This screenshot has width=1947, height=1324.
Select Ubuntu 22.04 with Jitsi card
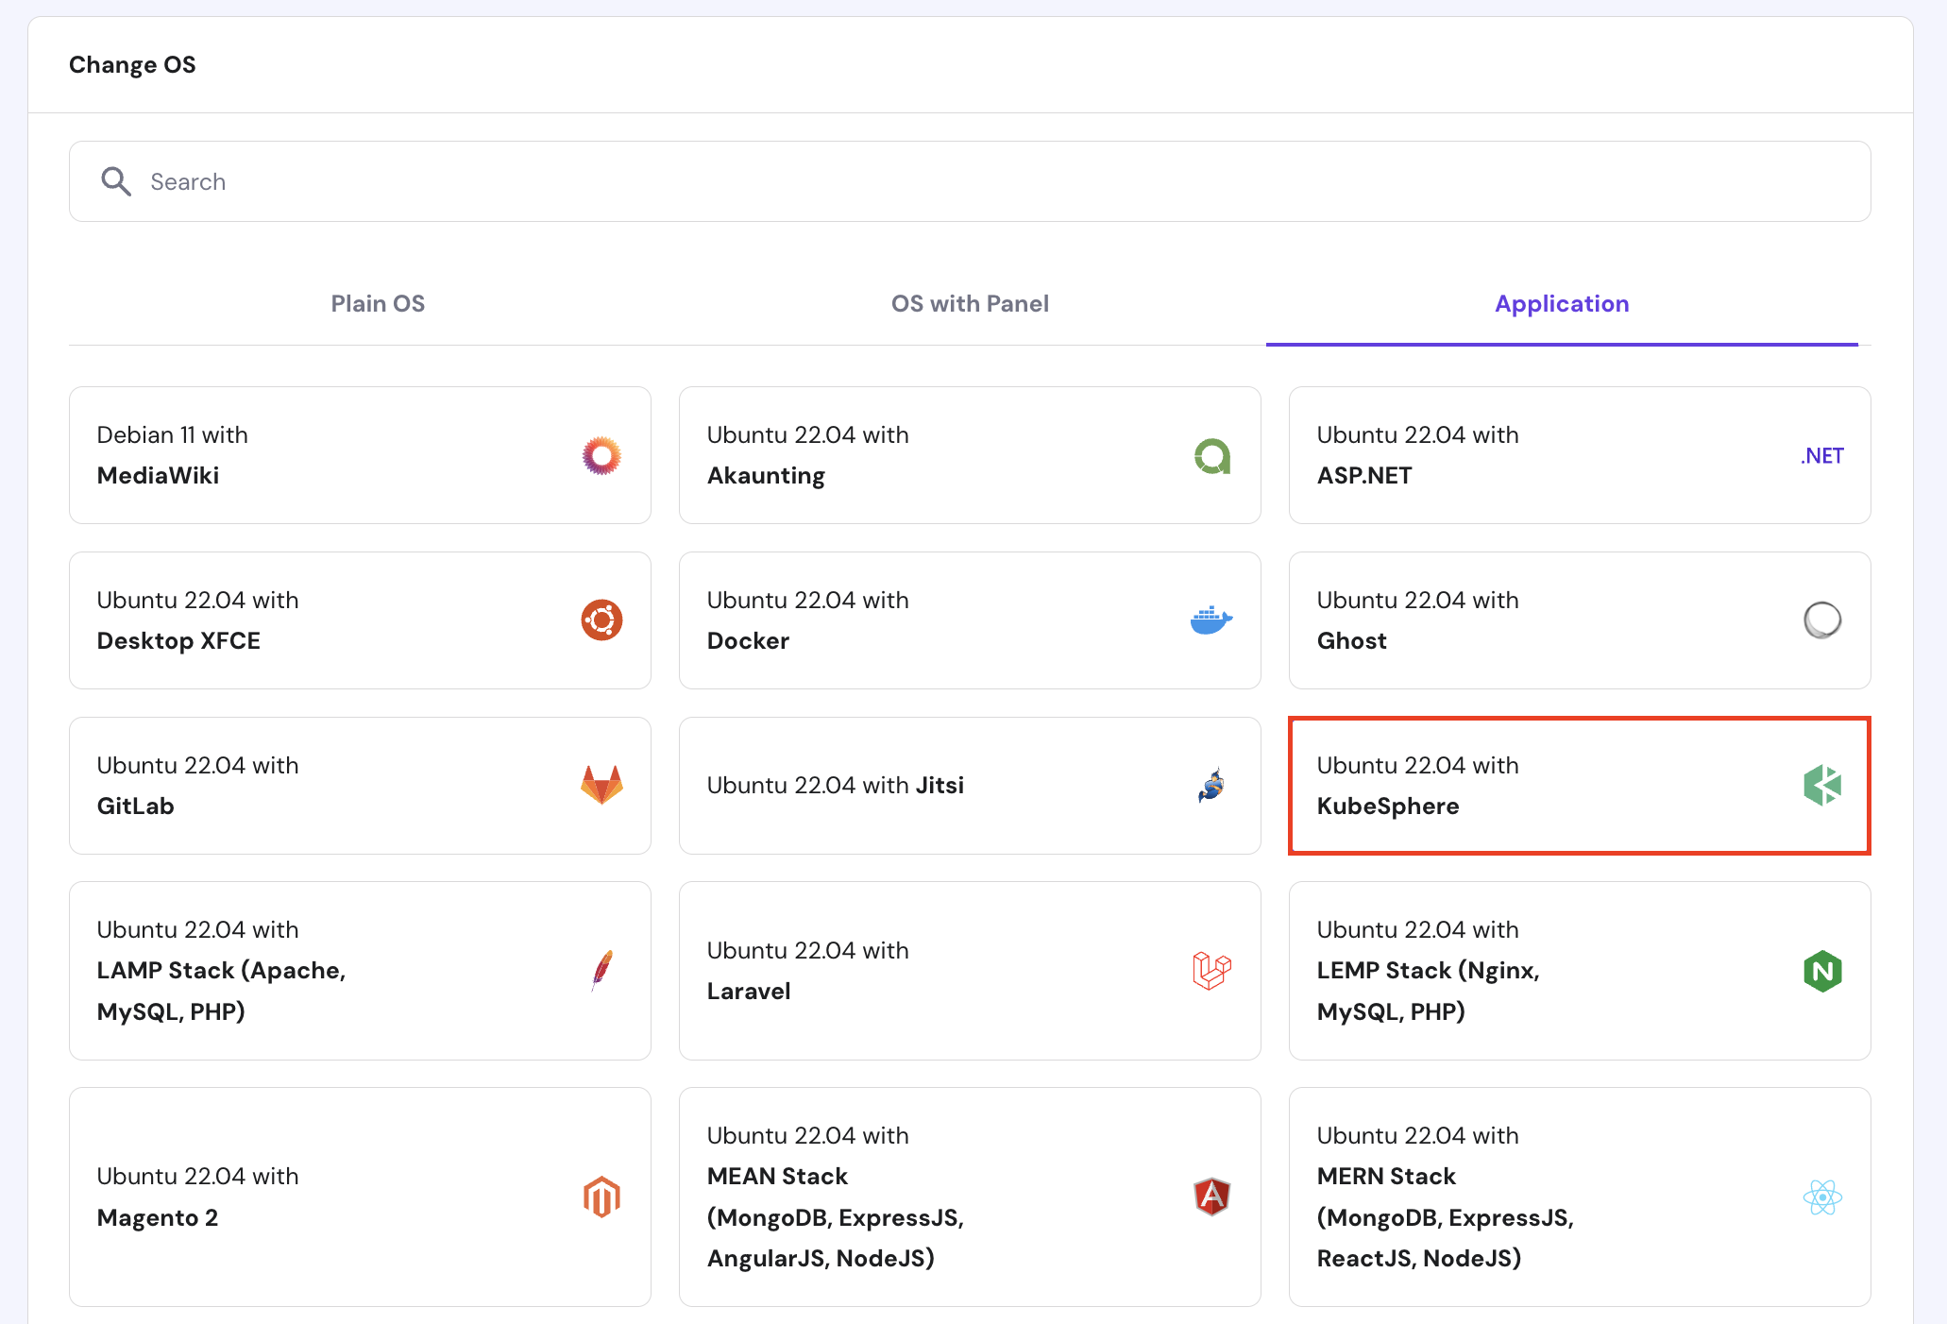coord(969,786)
